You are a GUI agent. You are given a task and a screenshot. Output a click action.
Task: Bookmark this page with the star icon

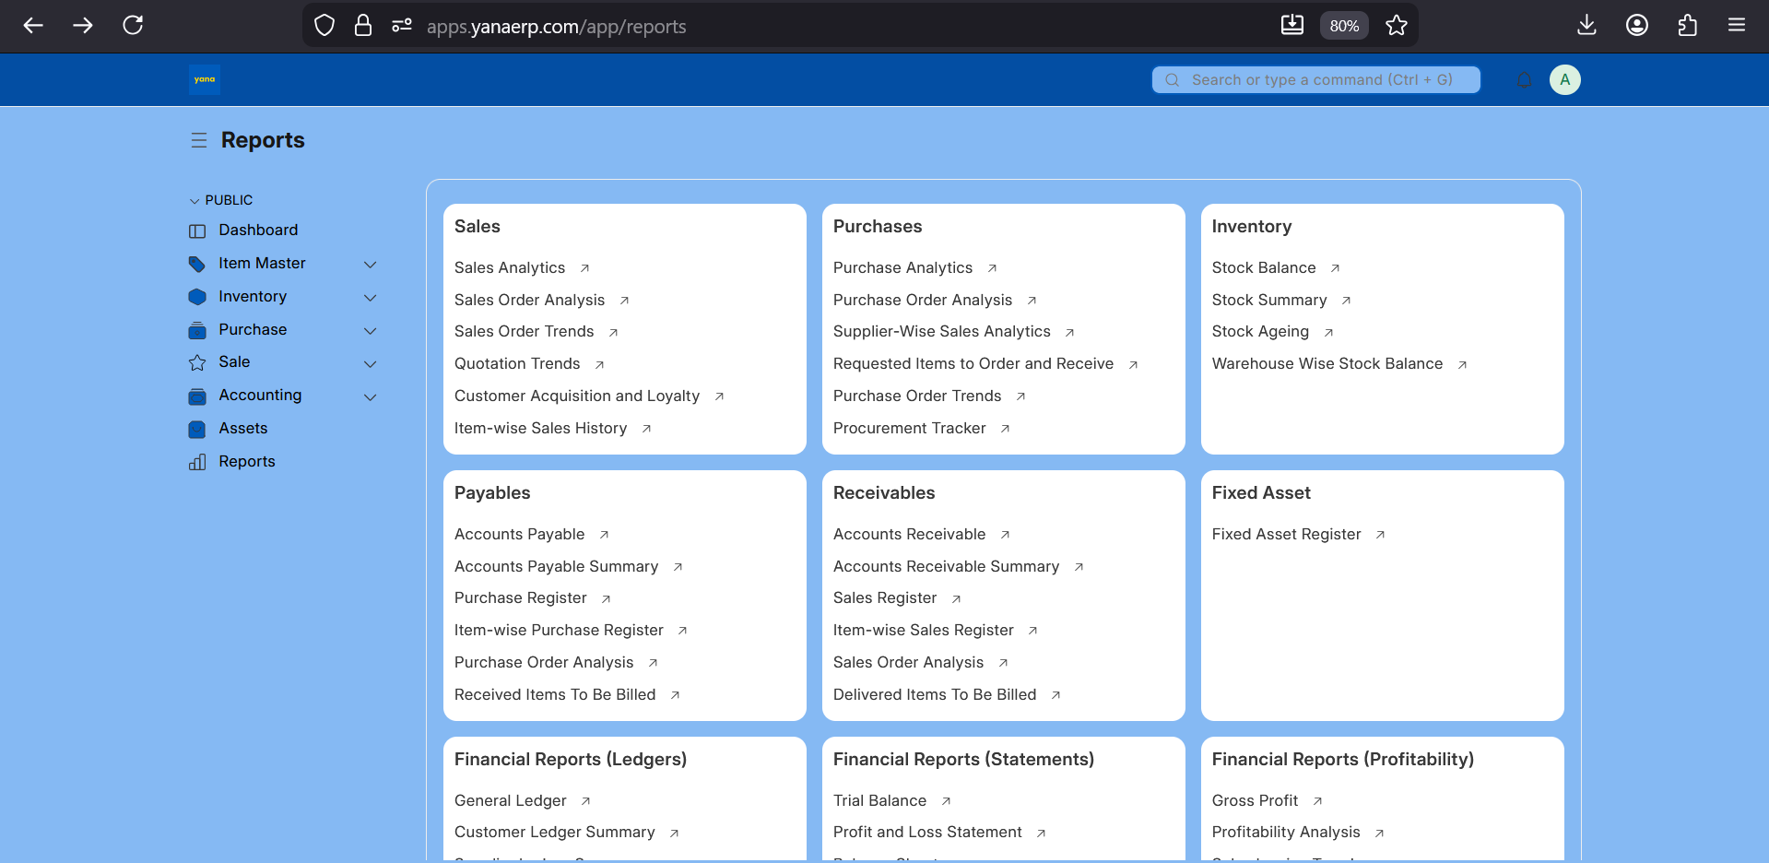pos(1397,26)
